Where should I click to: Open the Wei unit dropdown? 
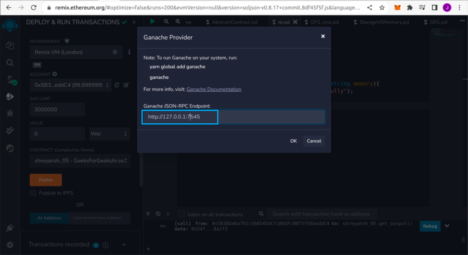109,134
